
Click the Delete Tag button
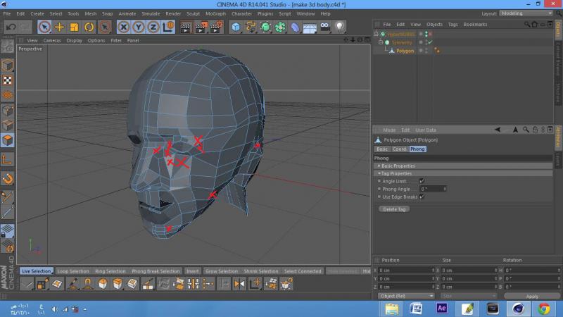393,209
